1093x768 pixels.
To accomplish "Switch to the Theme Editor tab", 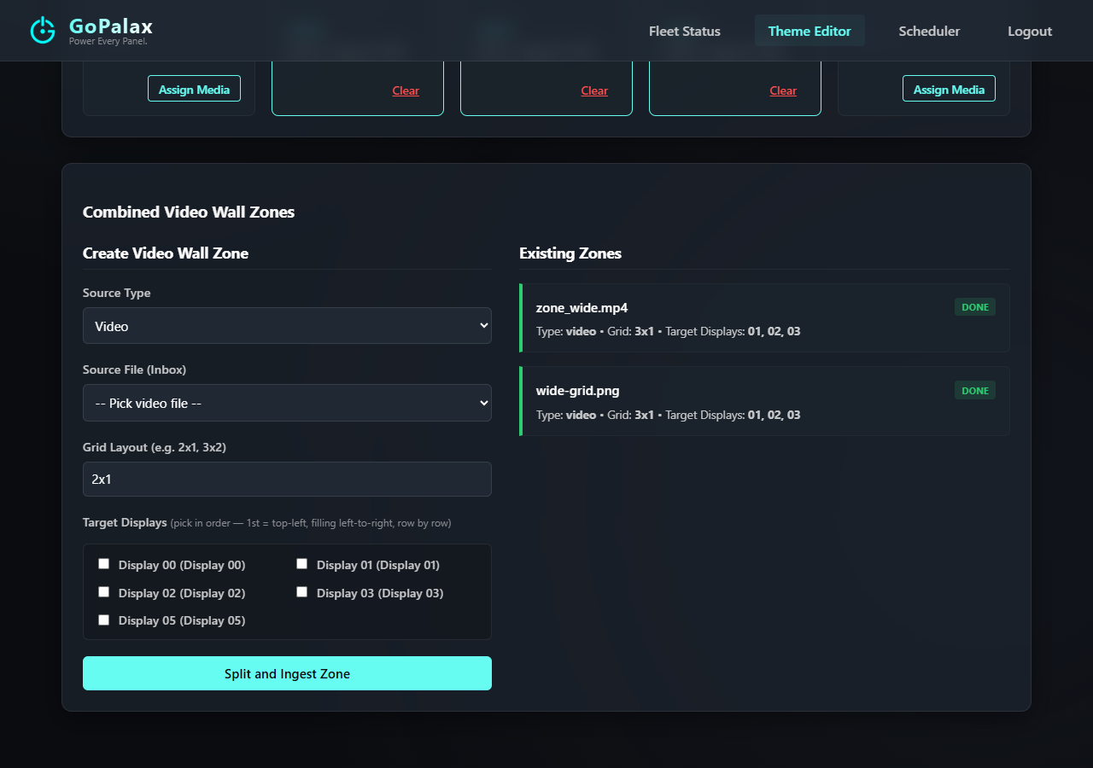I will pos(810,31).
